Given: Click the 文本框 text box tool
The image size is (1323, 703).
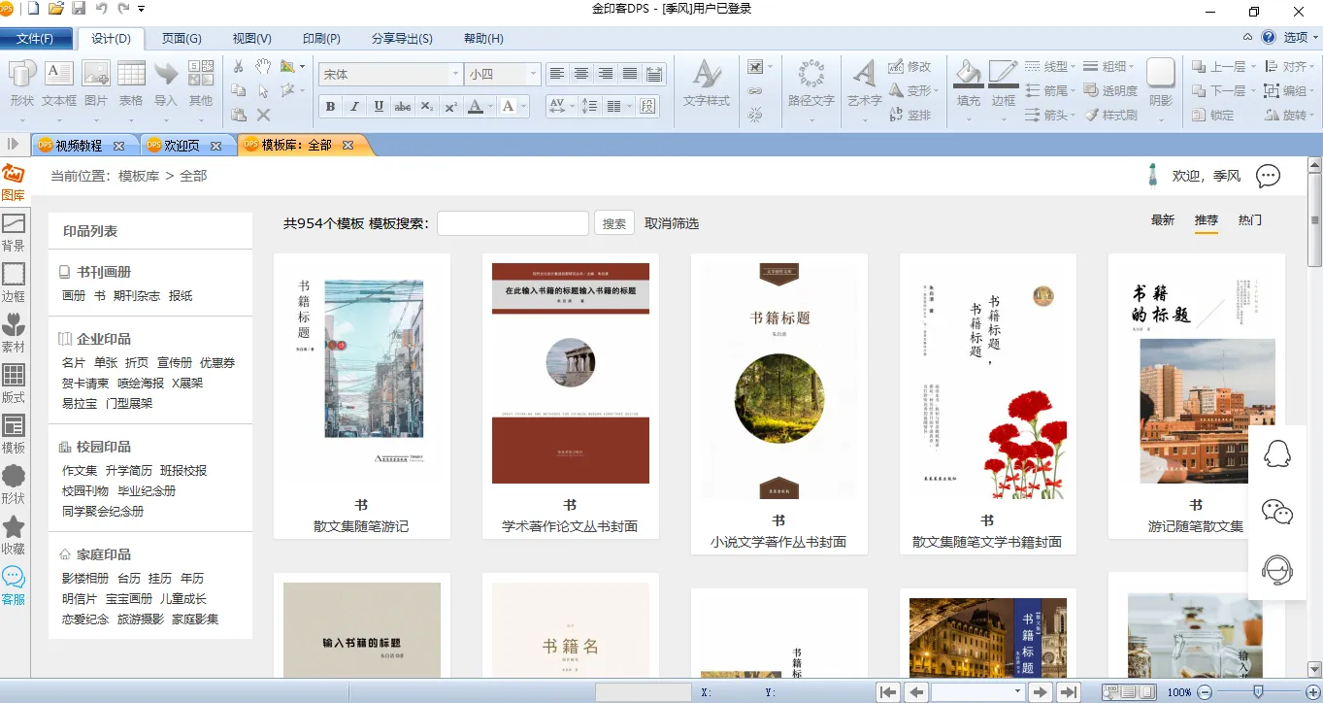Looking at the screenshot, I should pos(59,84).
